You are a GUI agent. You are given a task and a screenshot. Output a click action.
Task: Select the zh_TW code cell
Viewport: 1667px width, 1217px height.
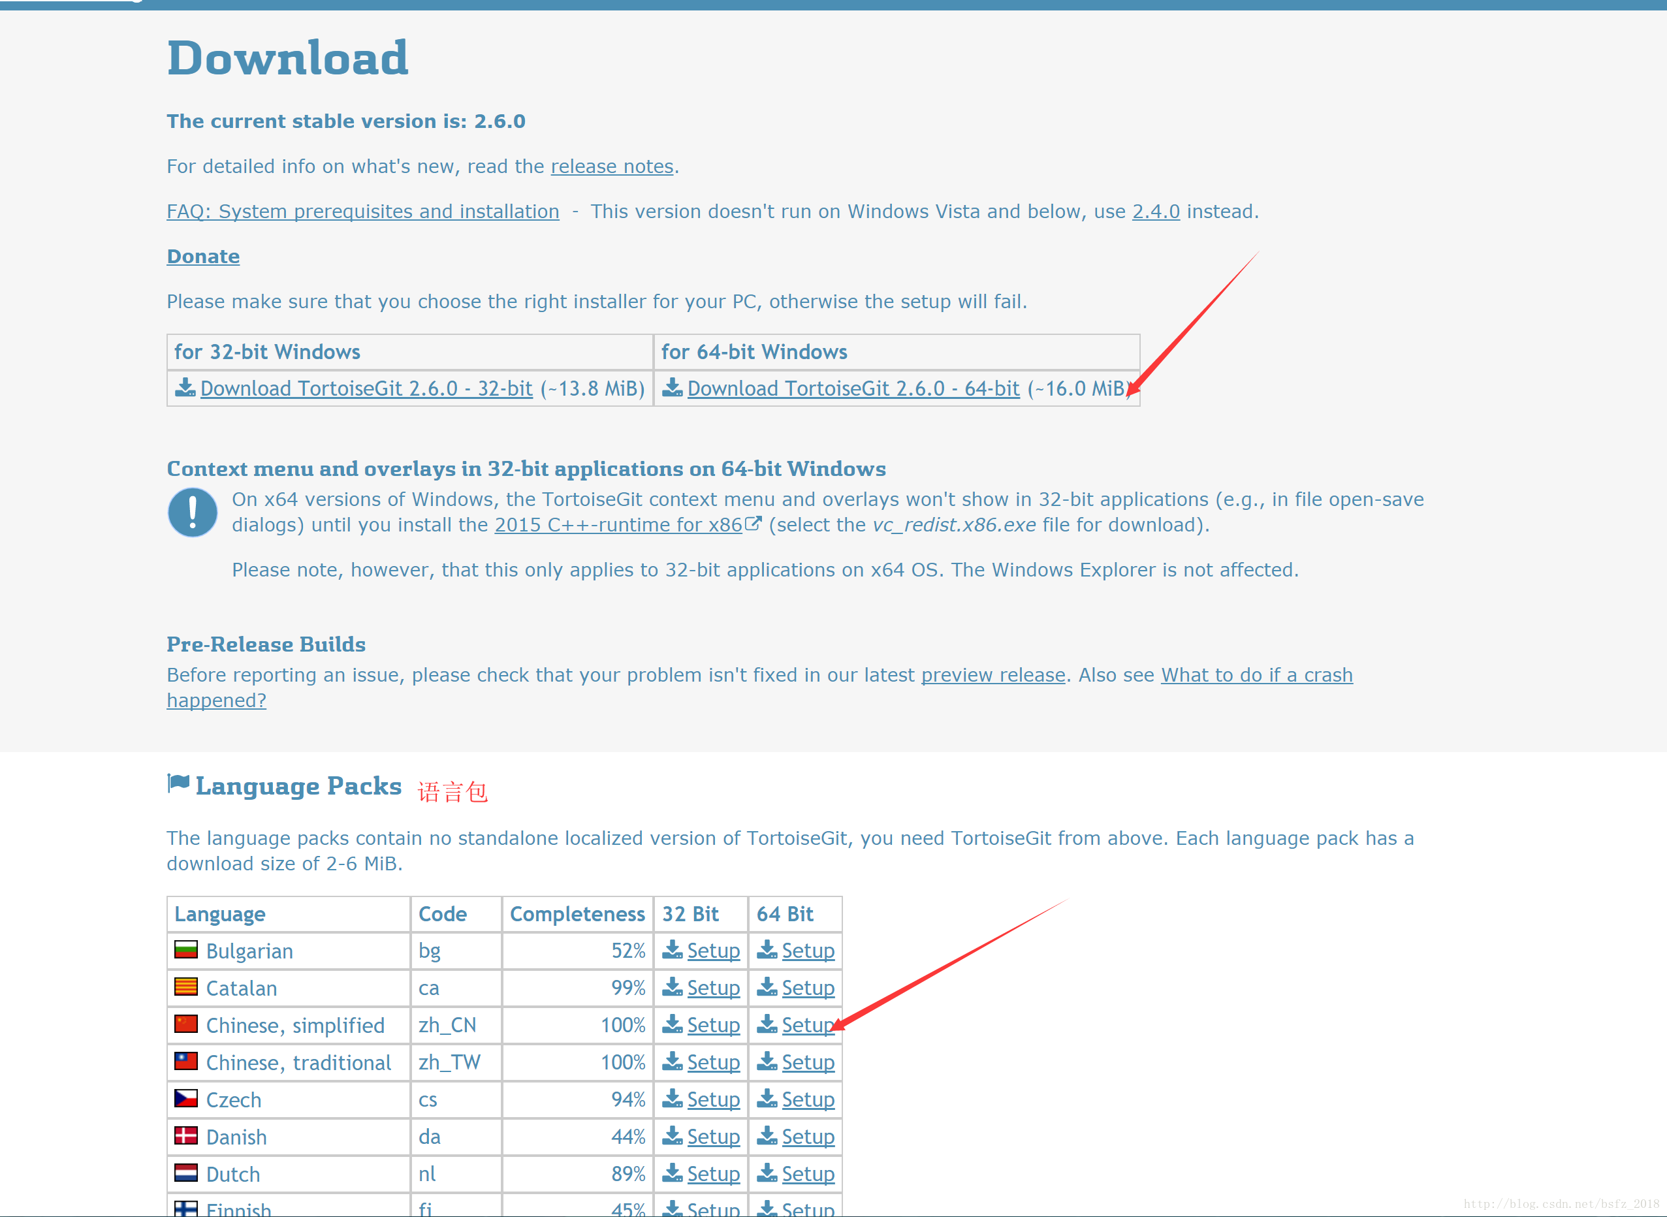tap(456, 1062)
